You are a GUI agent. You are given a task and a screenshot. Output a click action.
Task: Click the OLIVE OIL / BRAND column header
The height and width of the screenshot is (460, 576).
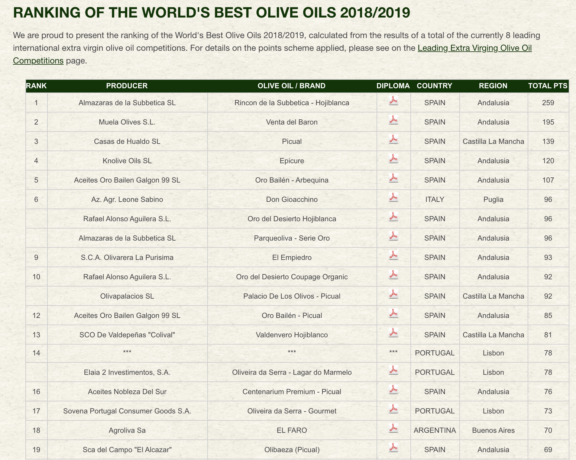pos(292,86)
